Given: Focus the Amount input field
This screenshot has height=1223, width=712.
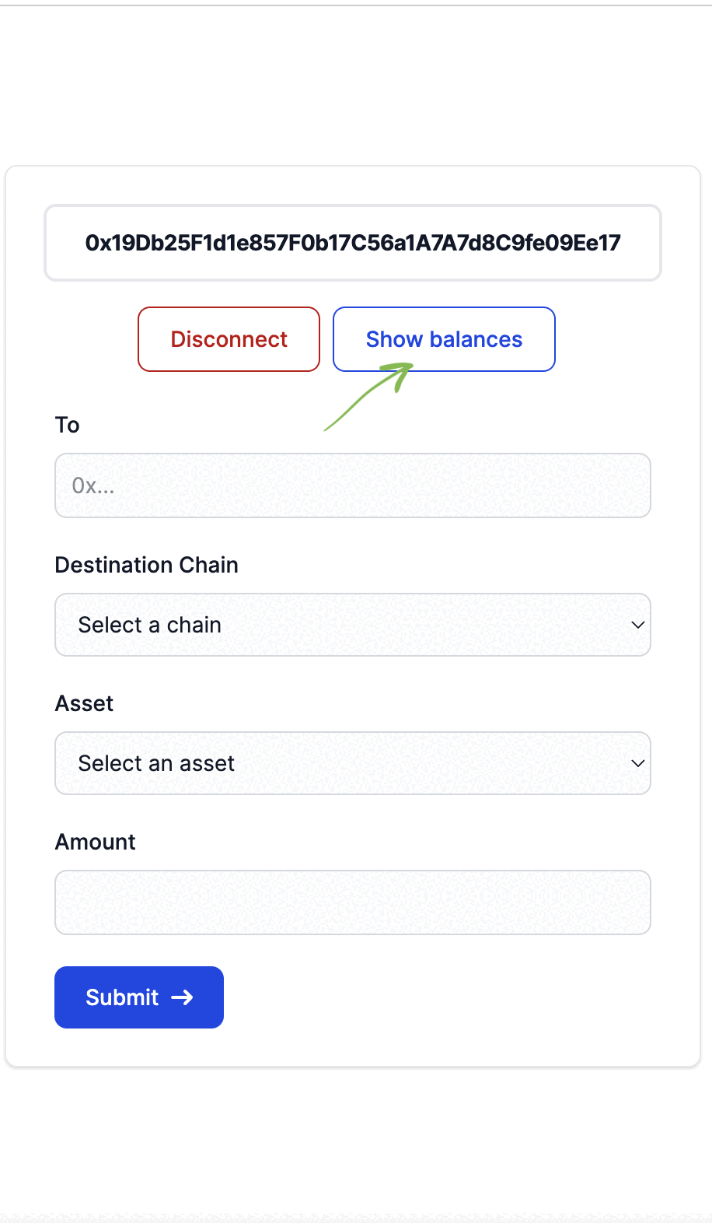Looking at the screenshot, I should (x=353, y=902).
